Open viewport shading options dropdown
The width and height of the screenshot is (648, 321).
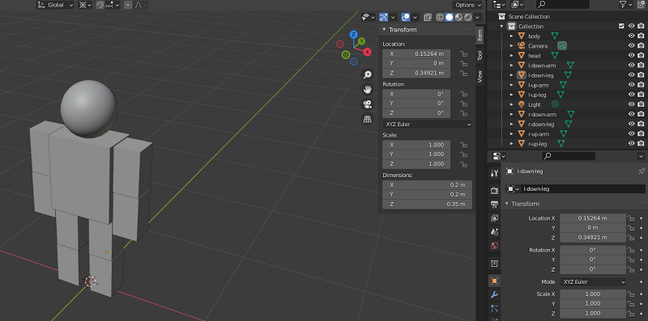tap(478, 17)
